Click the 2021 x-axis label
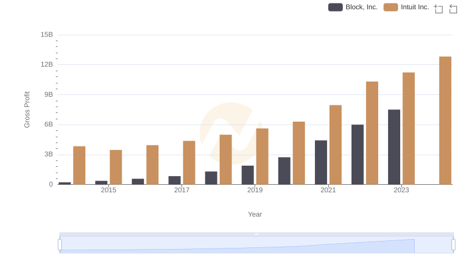Viewport: 464px width, 267px height. click(x=328, y=190)
